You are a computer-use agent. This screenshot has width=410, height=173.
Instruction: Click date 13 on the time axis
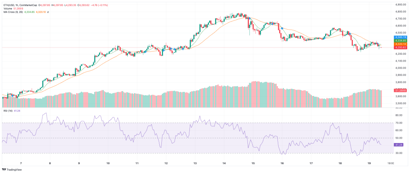[x=195, y=163]
